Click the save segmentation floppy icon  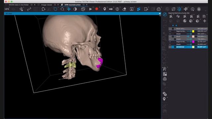[x=204, y=17]
